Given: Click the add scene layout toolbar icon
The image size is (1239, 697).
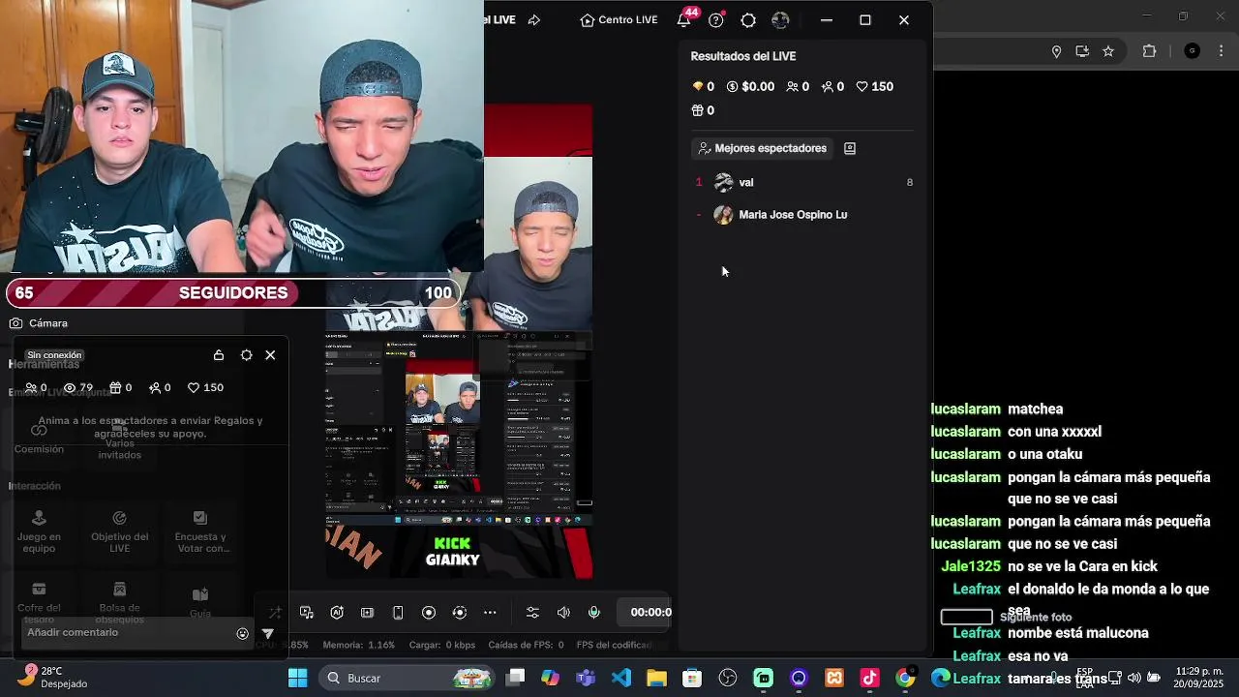Looking at the screenshot, I should [x=367, y=612].
